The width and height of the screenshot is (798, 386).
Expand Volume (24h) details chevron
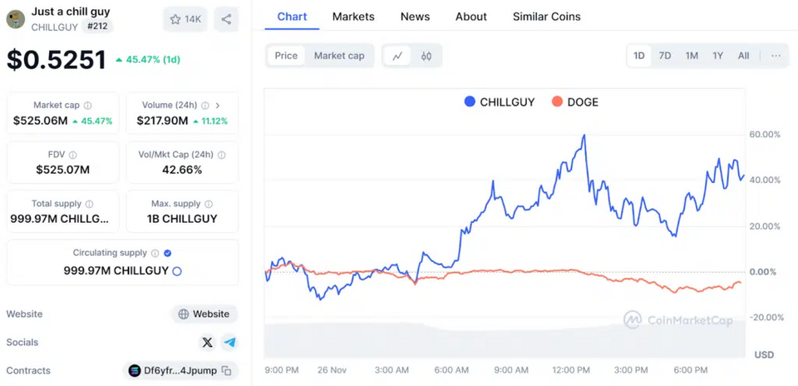click(x=218, y=106)
